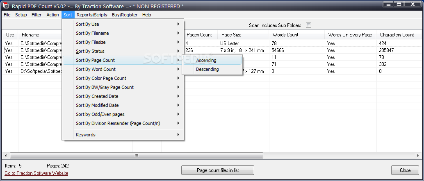Open the Reports/Scripts menu

(x=92, y=15)
